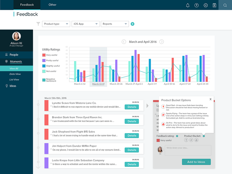
Task: Click the filter funnel icon near Product type
Action: point(38,24)
